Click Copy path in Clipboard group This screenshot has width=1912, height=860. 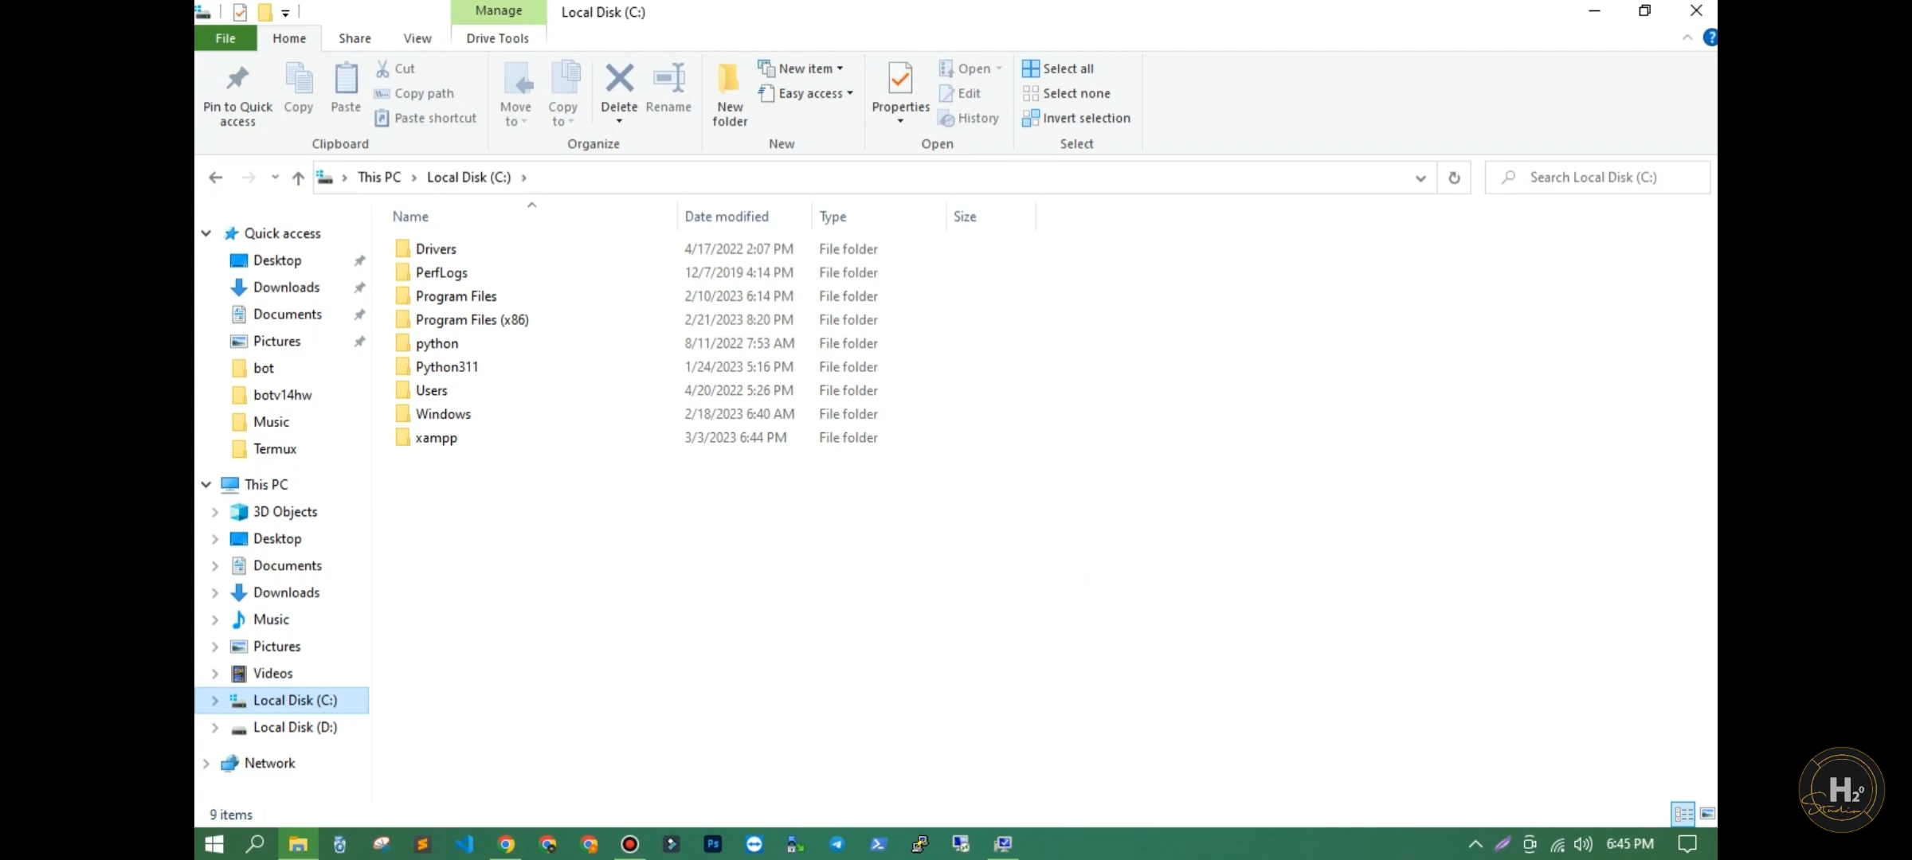pyautogui.click(x=414, y=93)
